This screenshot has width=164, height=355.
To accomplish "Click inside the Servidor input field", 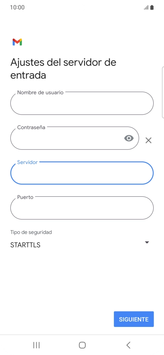I will point(82,173).
